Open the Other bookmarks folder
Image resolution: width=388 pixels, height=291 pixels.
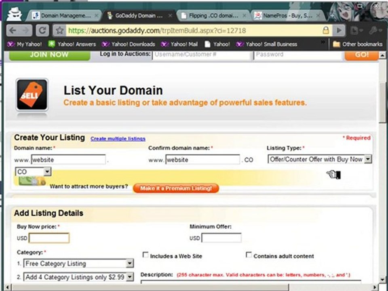point(358,44)
